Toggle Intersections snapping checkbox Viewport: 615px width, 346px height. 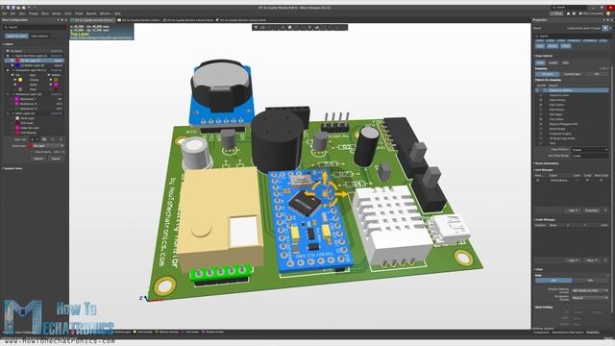click(x=541, y=100)
